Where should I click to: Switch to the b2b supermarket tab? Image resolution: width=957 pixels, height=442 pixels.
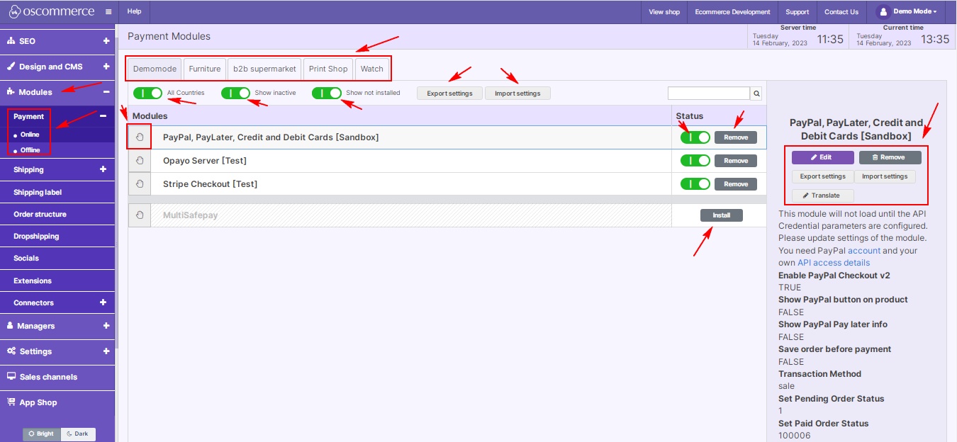point(265,69)
